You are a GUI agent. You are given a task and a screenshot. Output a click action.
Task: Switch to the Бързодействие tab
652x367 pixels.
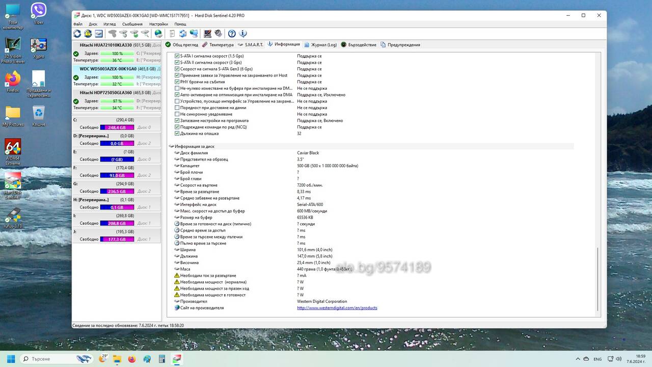click(x=359, y=45)
